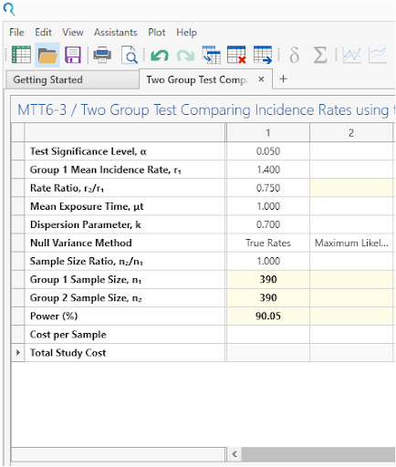
Task: Click the Group 1 Mean Incidence Rate label
Action: [x=106, y=170]
